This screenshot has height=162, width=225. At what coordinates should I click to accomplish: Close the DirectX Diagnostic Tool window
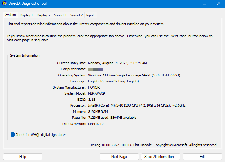click(218, 3)
